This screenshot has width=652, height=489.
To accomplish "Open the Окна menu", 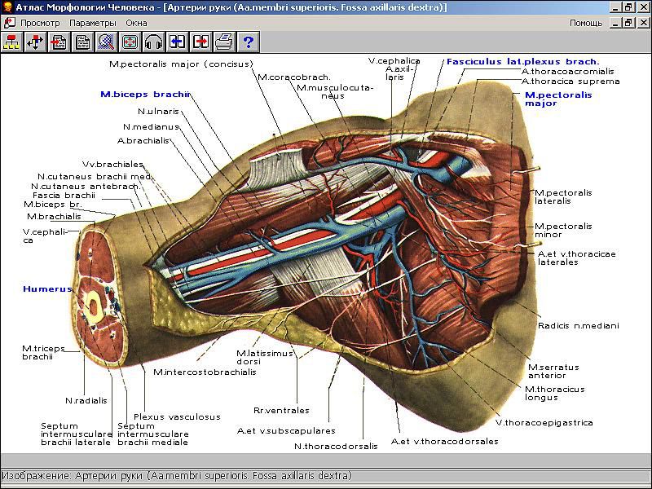I will (x=136, y=23).
